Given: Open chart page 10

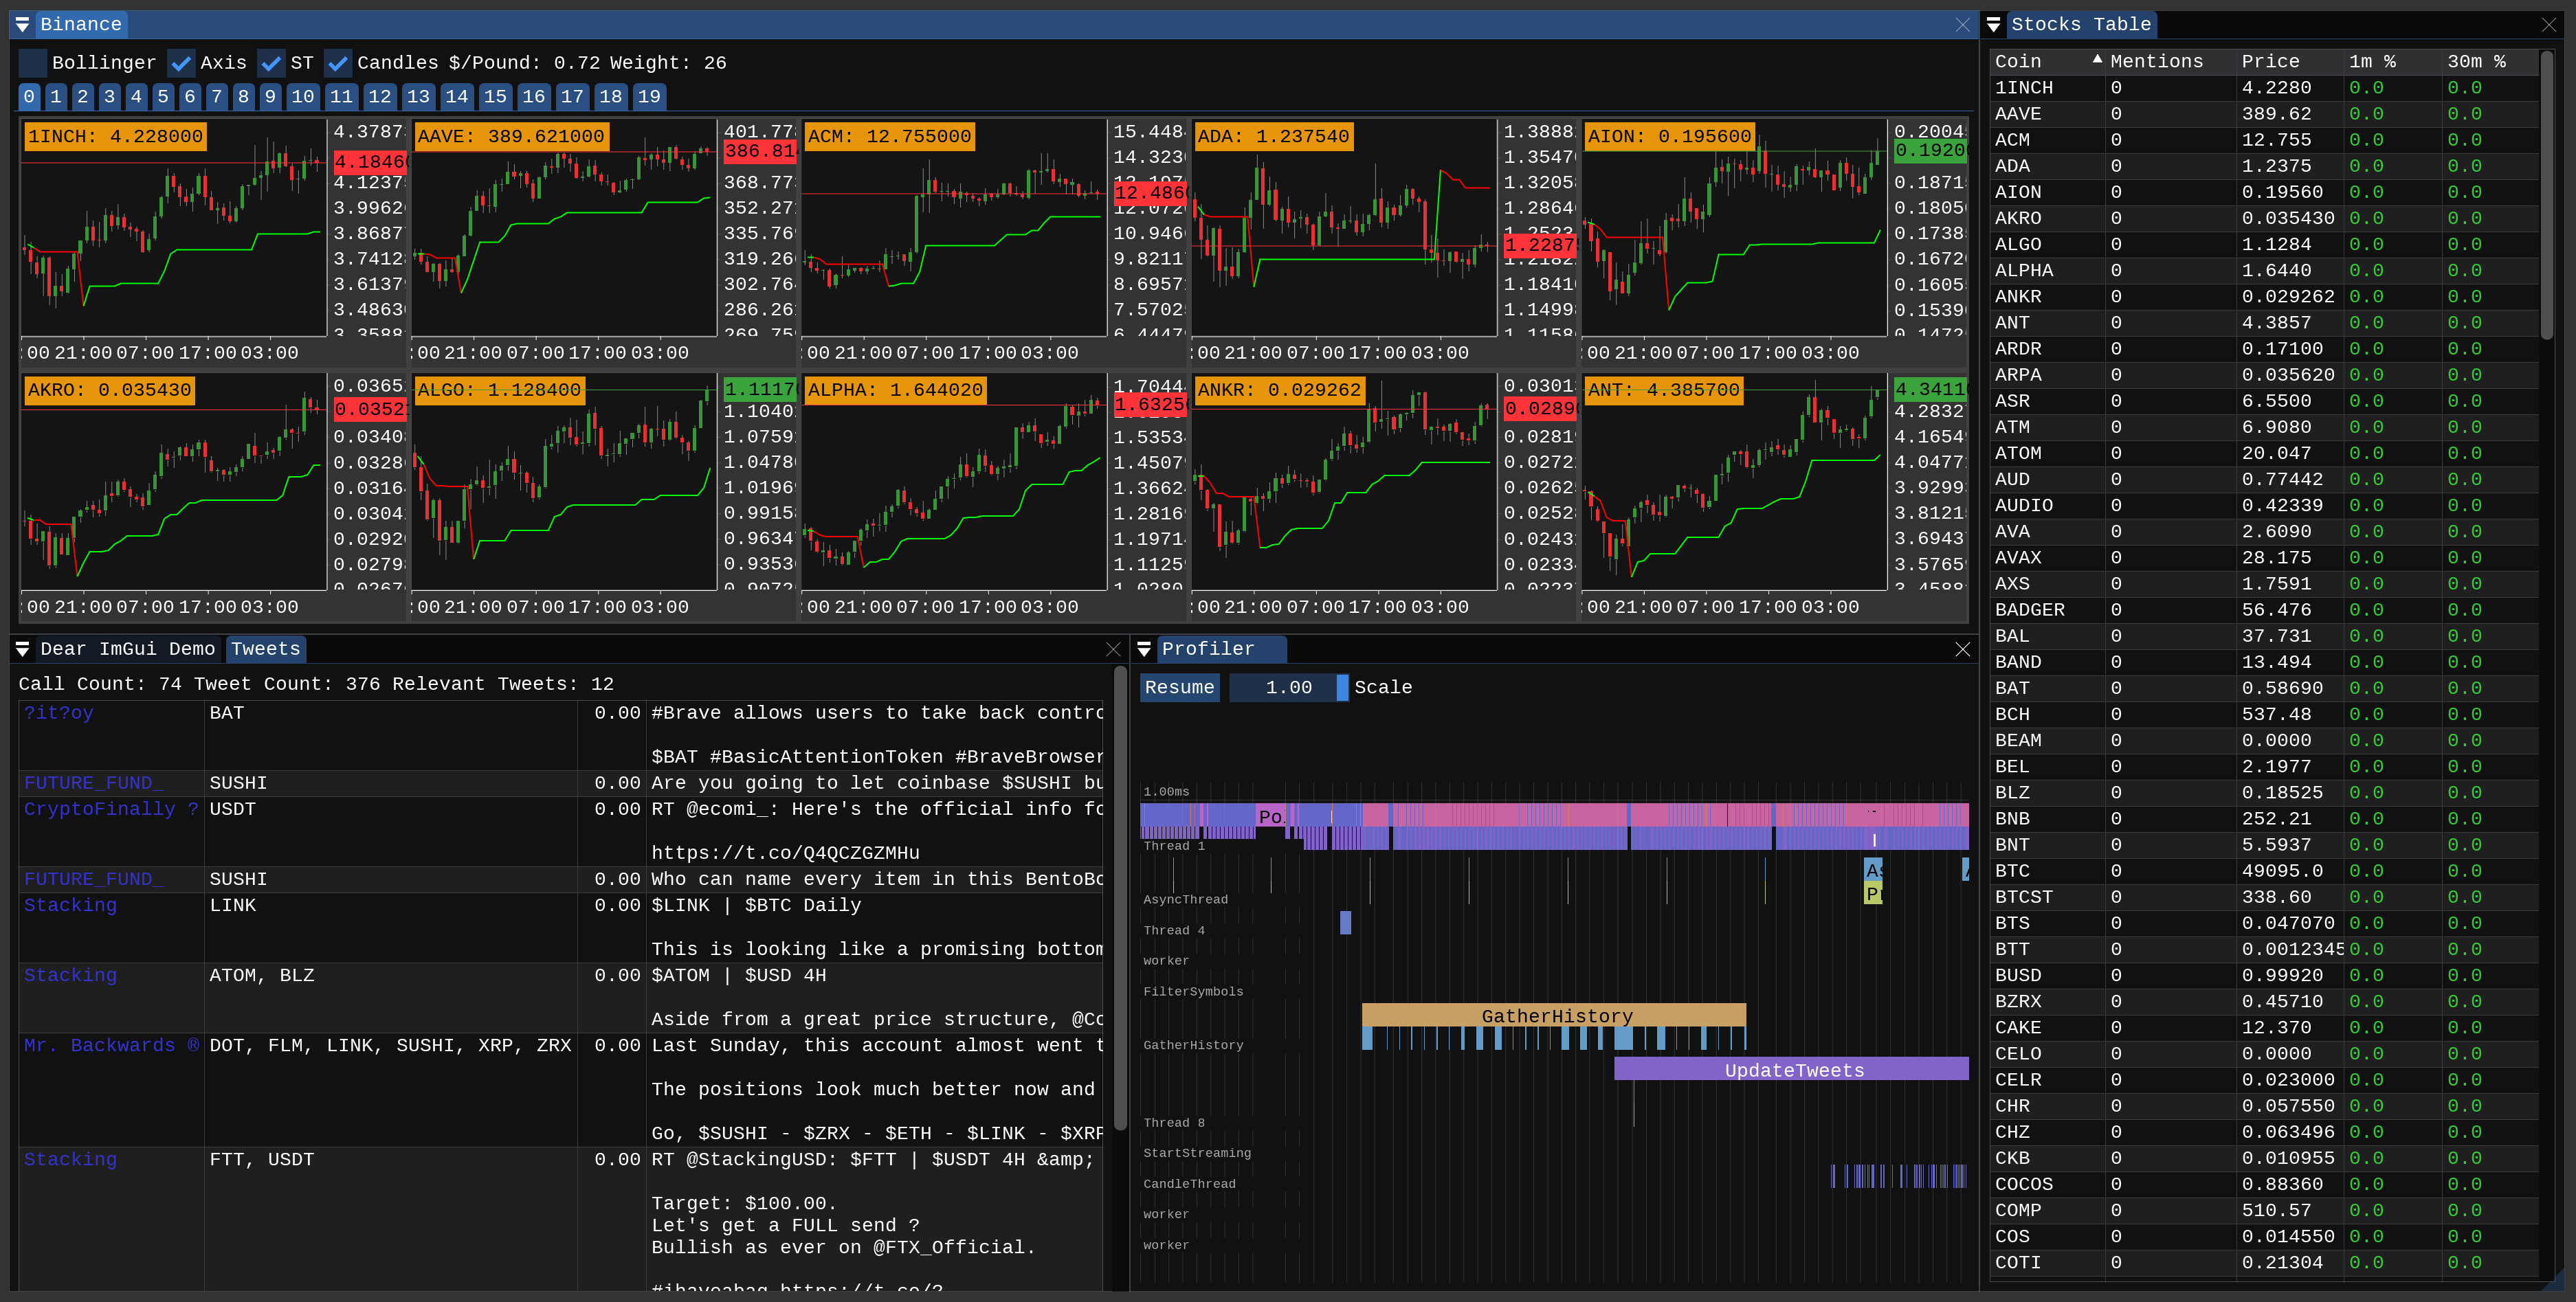Looking at the screenshot, I should (x=303, y=97).
